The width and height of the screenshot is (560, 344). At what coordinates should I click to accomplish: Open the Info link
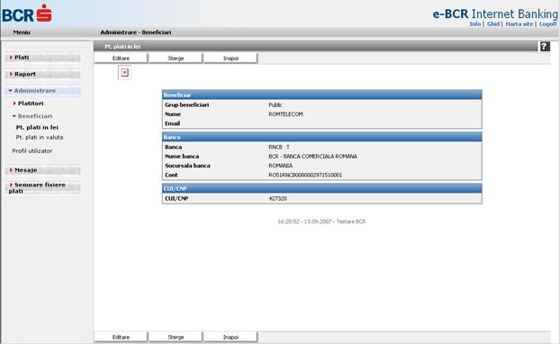[x=475, y=24]
